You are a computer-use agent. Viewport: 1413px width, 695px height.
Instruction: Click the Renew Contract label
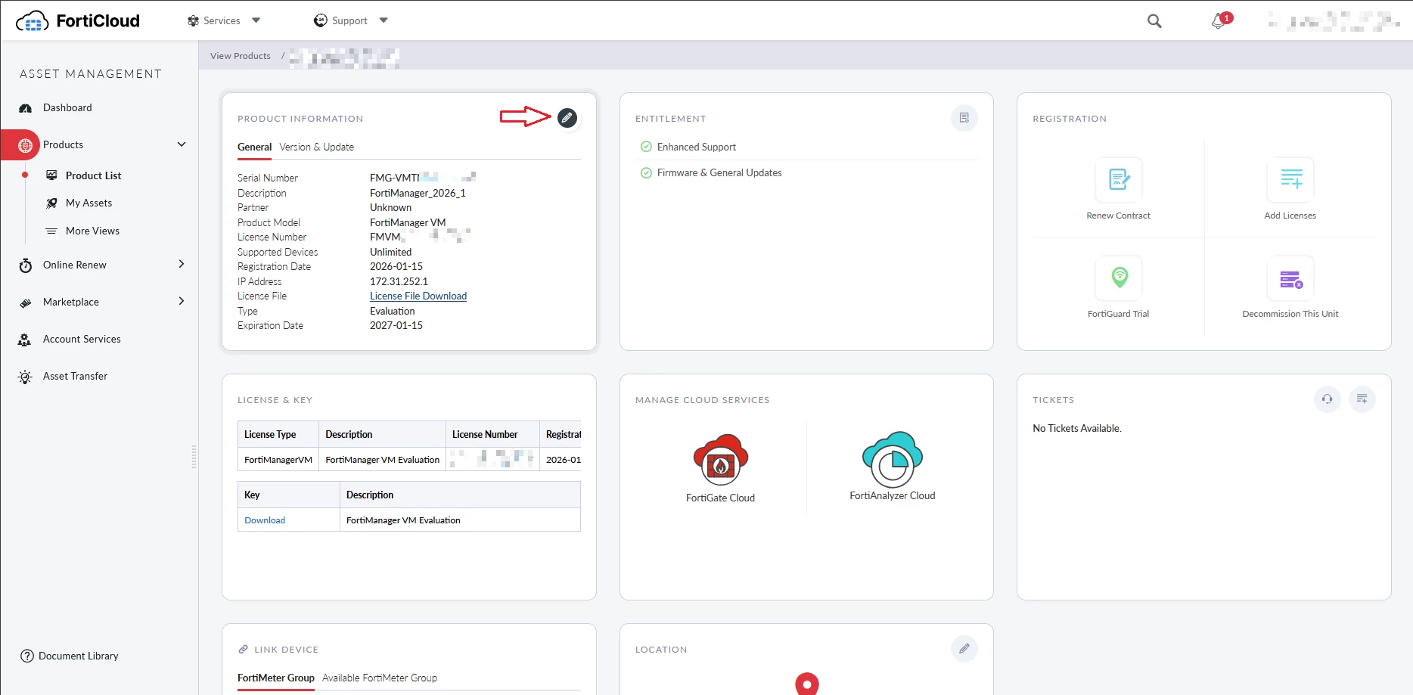click(x=1119, y=216)
